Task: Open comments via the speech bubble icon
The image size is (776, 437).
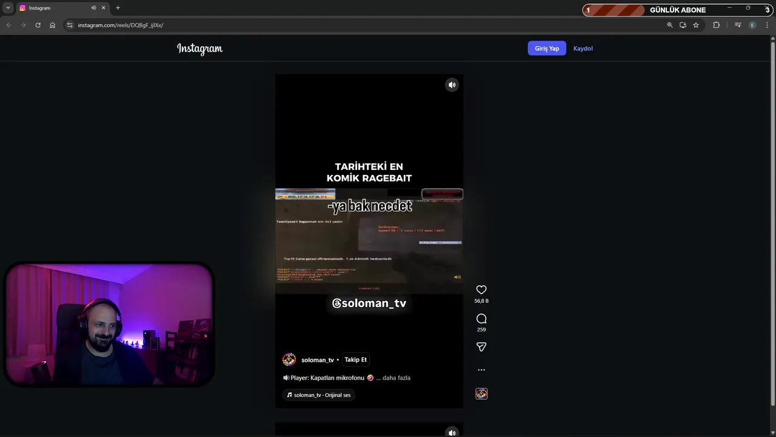Action: pos(481,319)
